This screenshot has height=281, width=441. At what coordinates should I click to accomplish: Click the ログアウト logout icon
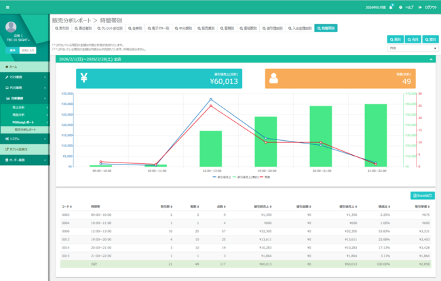pyautogui.click(x=421, y=7)
